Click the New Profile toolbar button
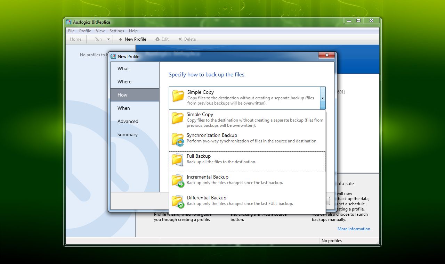 click(132, 39)
